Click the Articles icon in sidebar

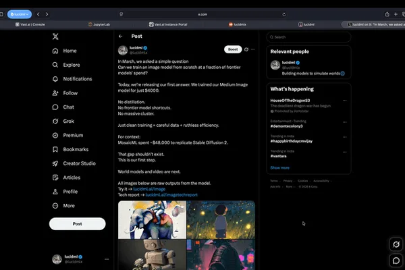point(55,178)
